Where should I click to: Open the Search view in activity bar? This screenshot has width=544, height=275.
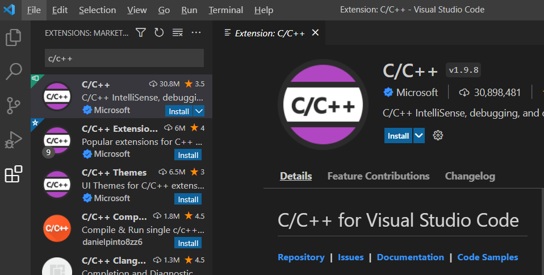[x=14, y=72]
